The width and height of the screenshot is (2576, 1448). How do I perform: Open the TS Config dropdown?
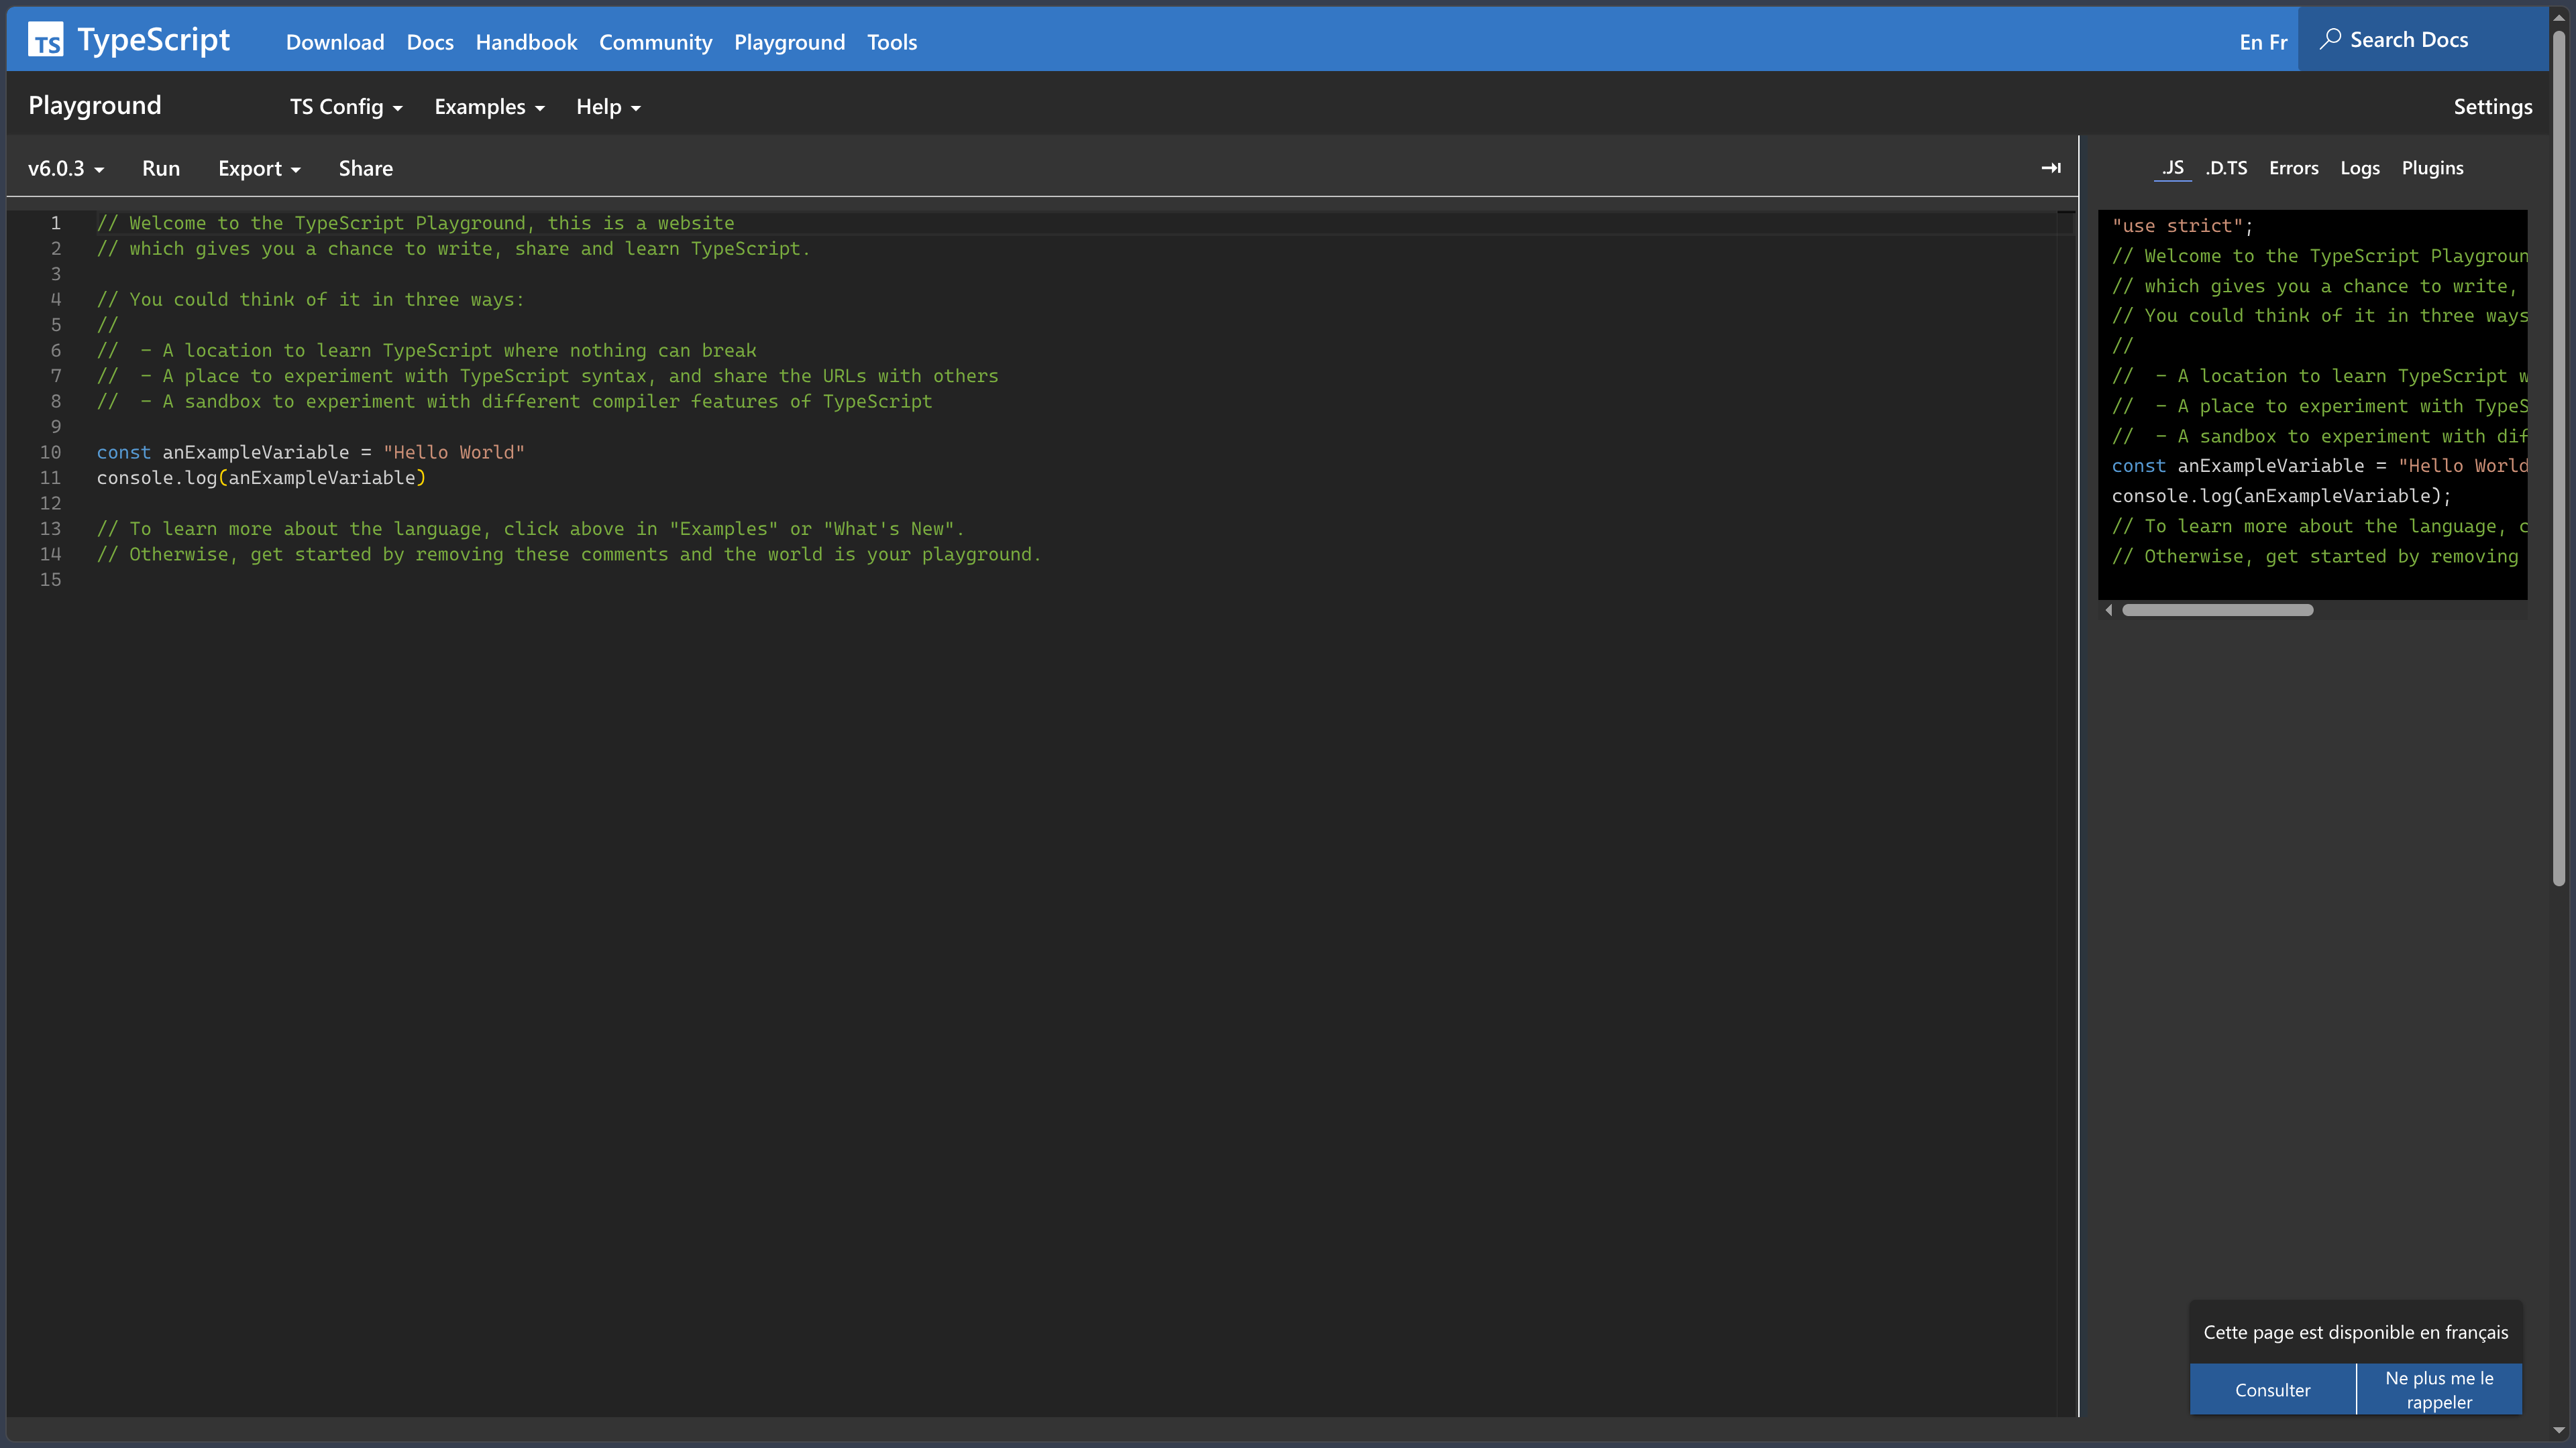[346, 107]
